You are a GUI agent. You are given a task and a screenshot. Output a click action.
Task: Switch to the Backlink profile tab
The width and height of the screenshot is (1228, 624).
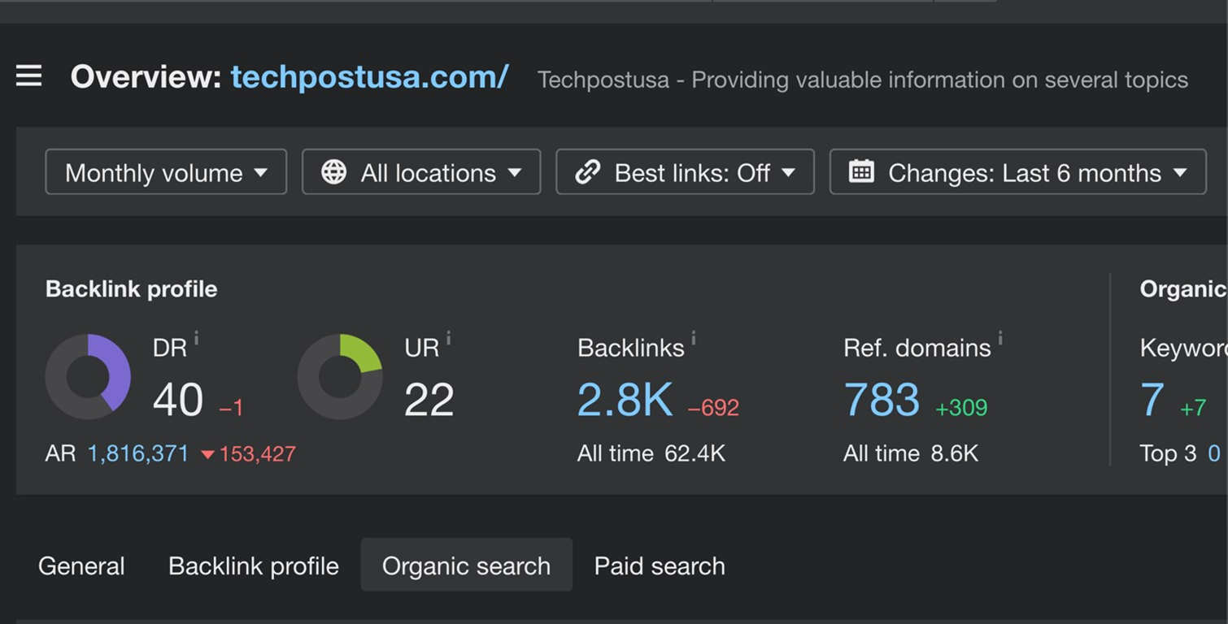pos(254,565)
